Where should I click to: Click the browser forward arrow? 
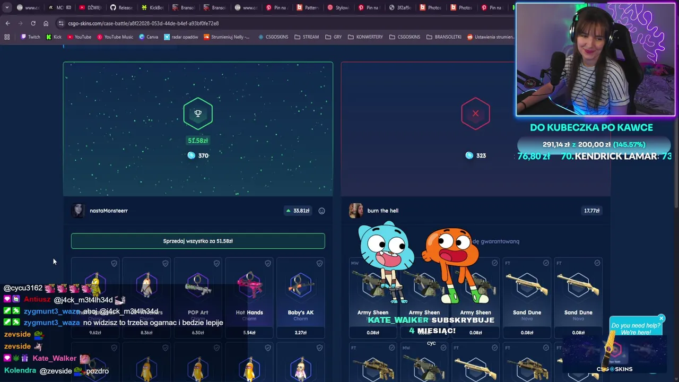tap(20, 23)
